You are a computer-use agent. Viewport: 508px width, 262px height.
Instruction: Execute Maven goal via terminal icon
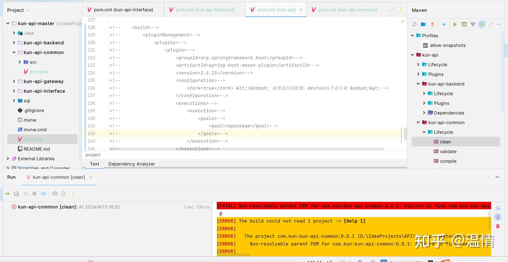pyautogui.click(x=464, y=24)
